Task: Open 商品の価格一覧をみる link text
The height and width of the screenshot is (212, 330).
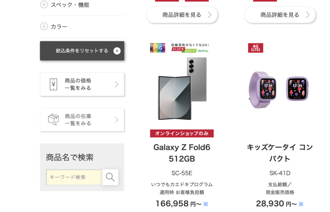Action: pos(78,84)
